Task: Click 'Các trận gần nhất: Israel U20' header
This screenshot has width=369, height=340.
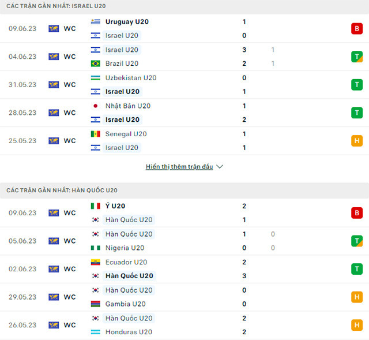Action: pyautogui.click(x=56, y=6)
